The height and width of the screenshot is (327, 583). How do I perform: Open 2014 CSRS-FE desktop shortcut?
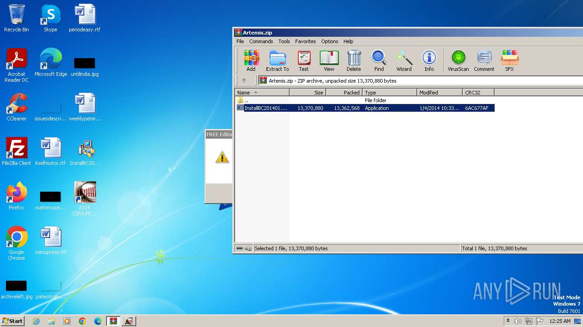tap(85, 199)
